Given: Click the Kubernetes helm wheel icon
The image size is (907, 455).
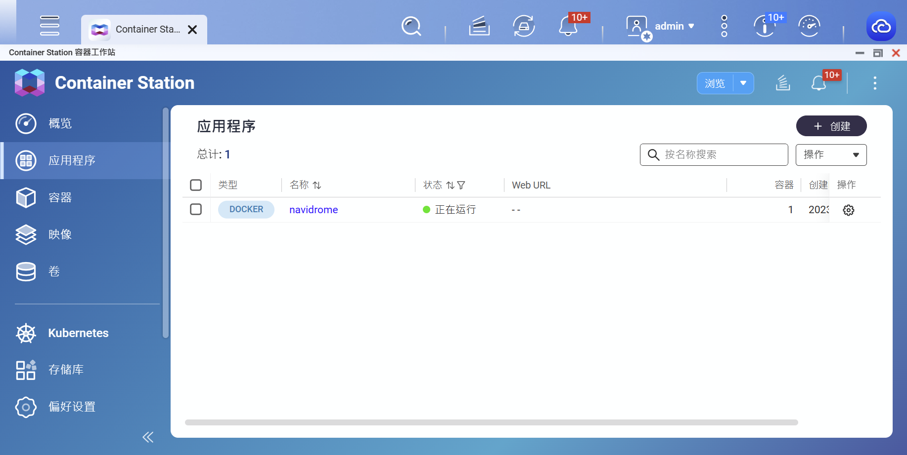Looking at the screenshot, I should (26, 334).
